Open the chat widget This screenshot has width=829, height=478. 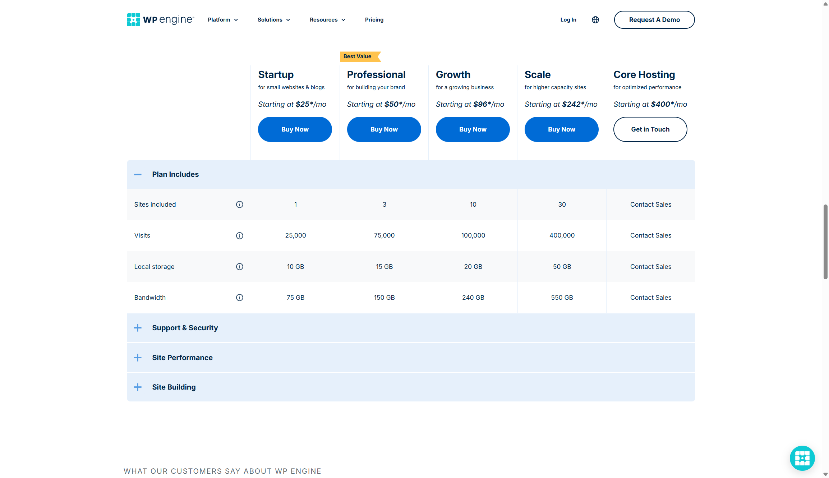click(802, 458)
